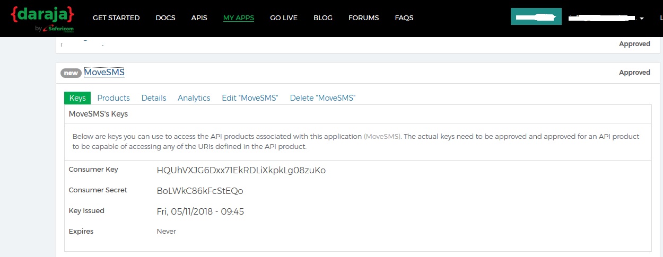Click the Approved status in the top app row

click(x=634, y=44)
